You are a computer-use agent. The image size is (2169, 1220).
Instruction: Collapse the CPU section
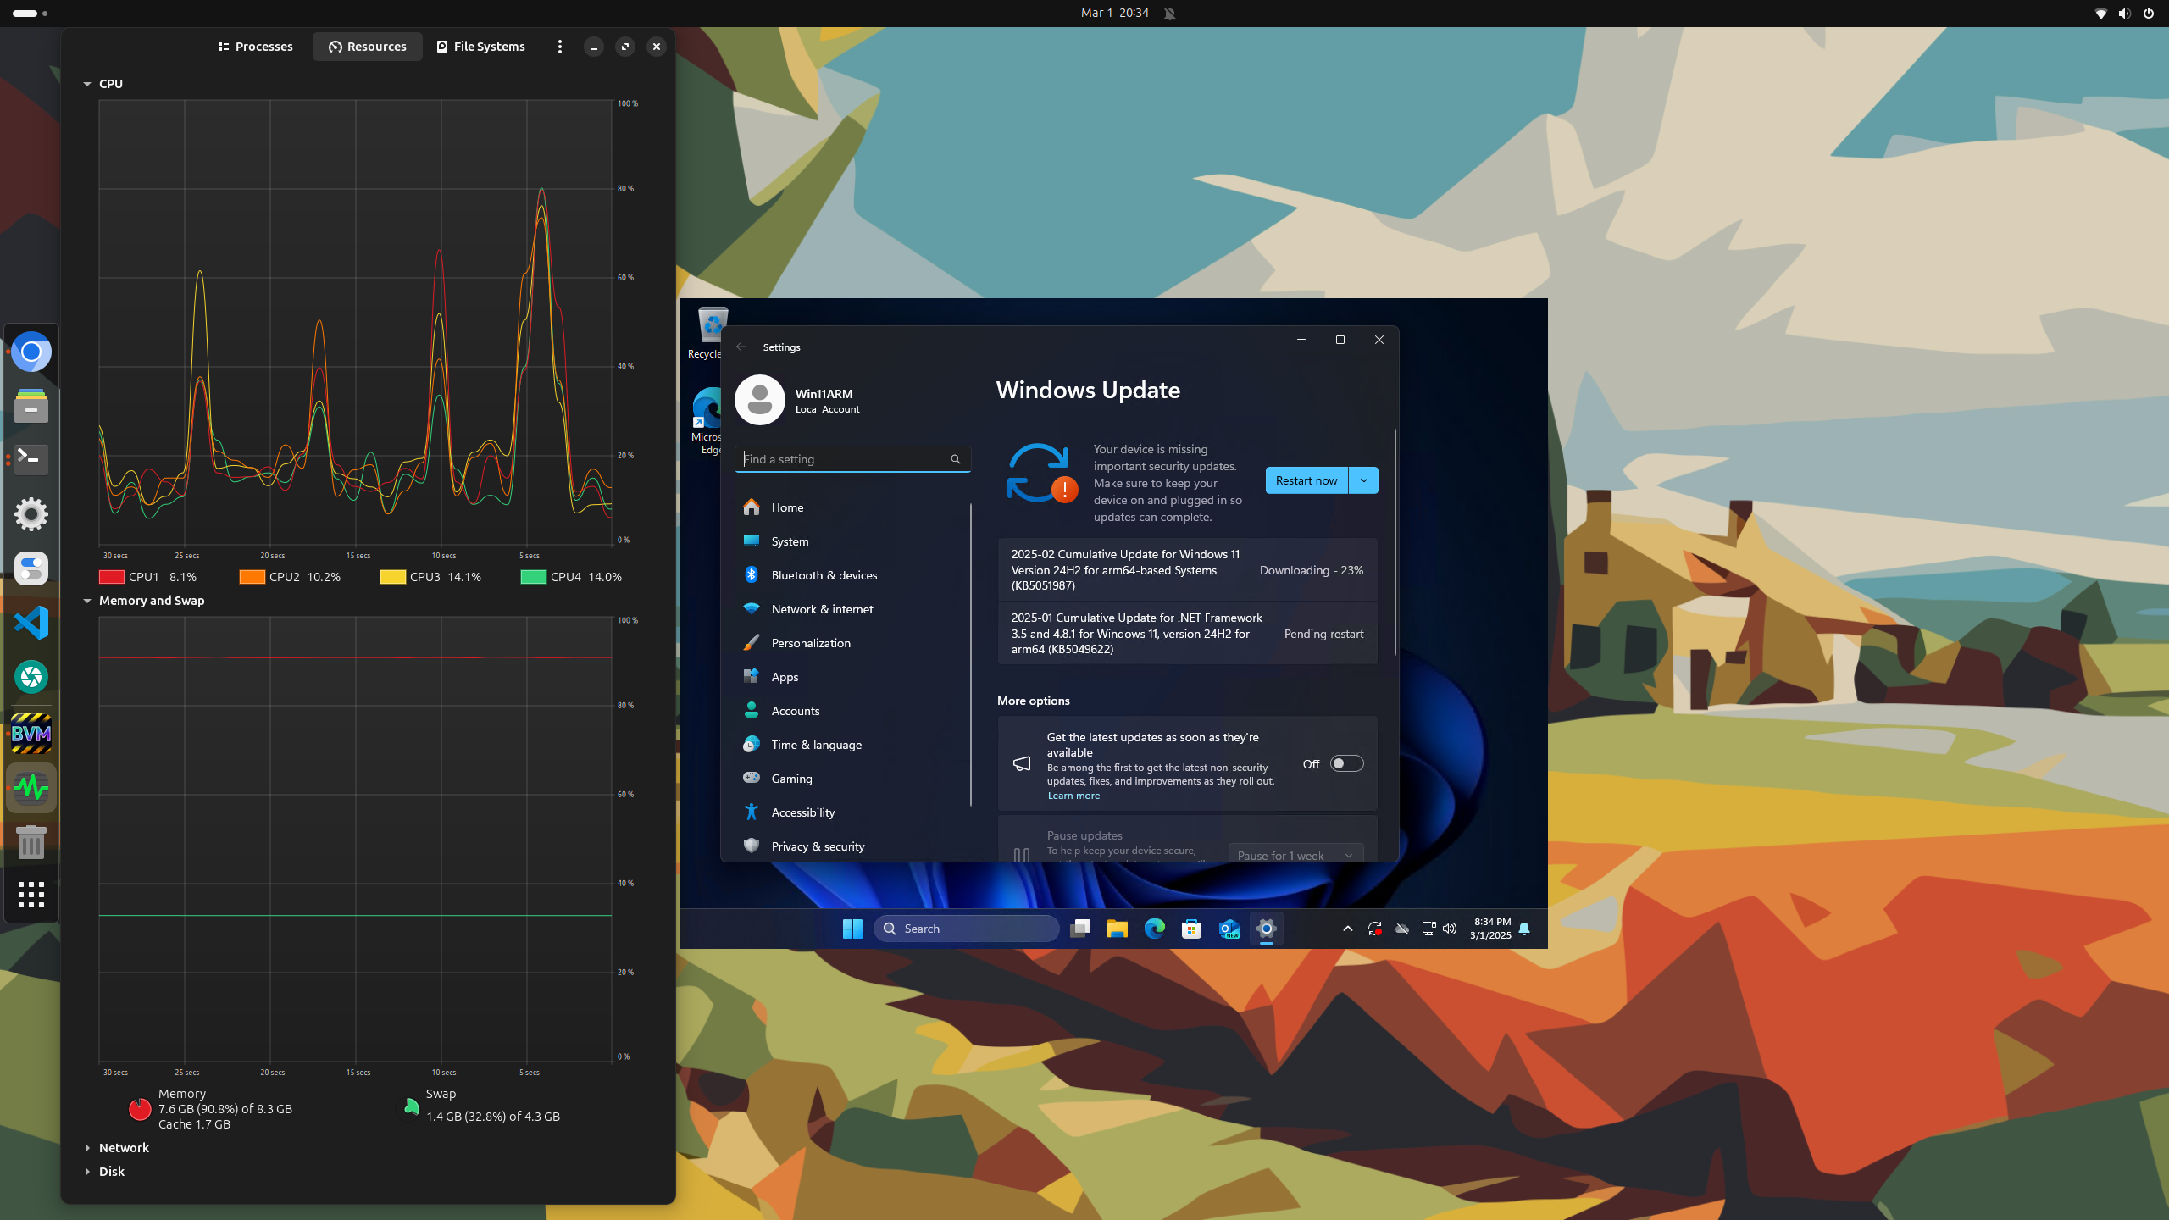pos(86,84)
